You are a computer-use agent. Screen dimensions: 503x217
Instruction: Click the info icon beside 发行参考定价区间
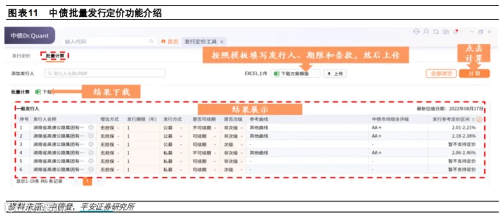(480, 119)
